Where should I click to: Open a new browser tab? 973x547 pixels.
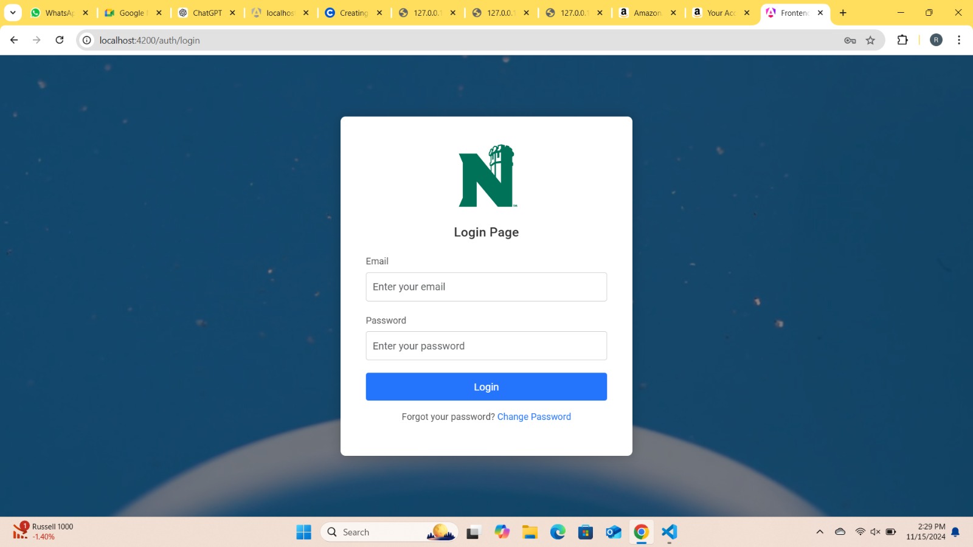(843, 13)
